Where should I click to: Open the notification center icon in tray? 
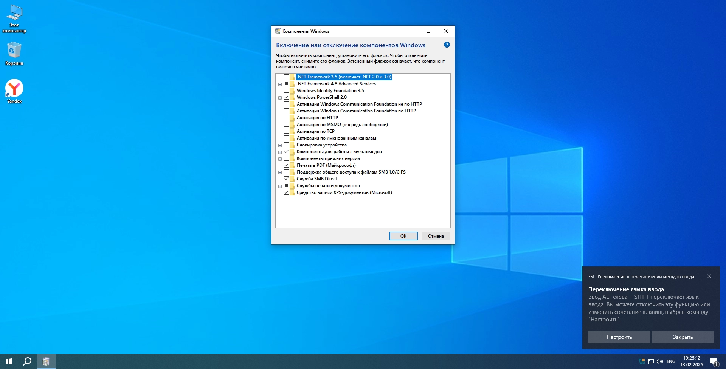[x=714, y=361]
